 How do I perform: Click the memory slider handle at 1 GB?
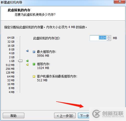(20, 61)
